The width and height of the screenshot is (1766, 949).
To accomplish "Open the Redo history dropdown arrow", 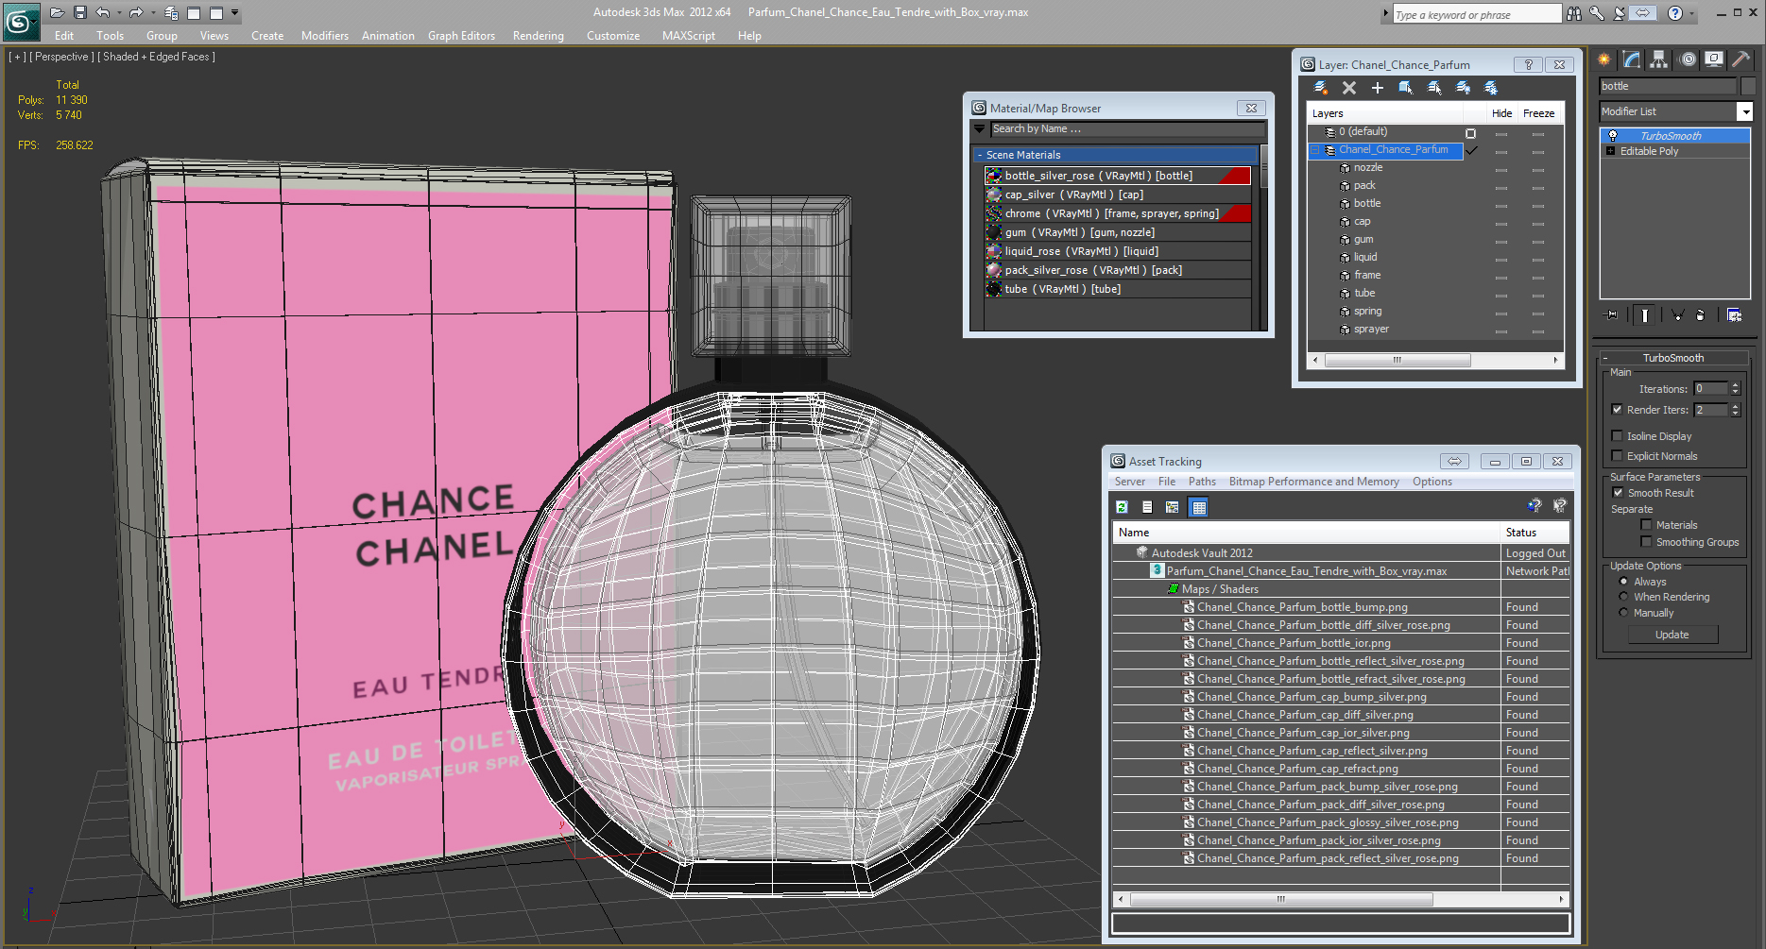I will point(152,12).
